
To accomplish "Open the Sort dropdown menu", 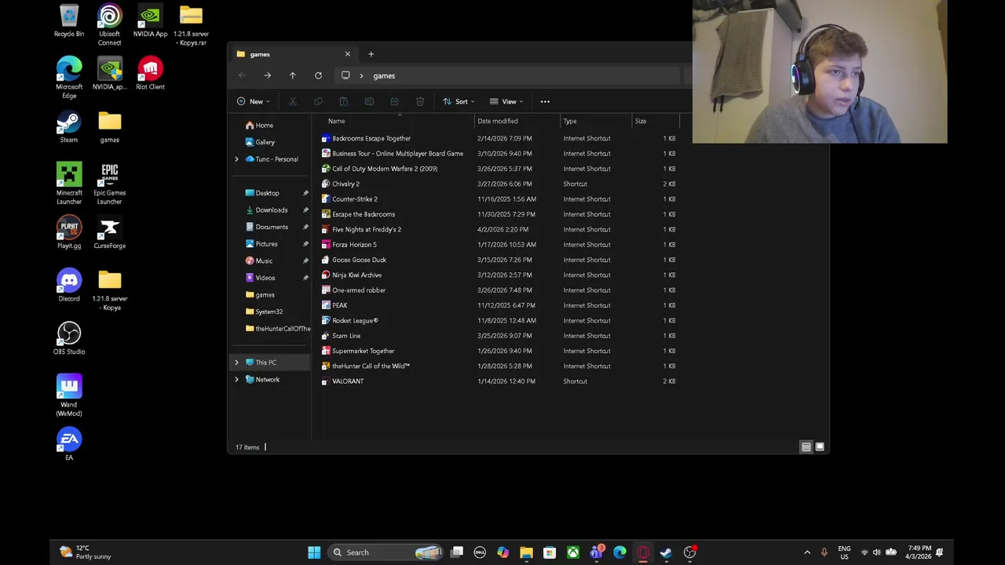I will click(x=459, y=101).
